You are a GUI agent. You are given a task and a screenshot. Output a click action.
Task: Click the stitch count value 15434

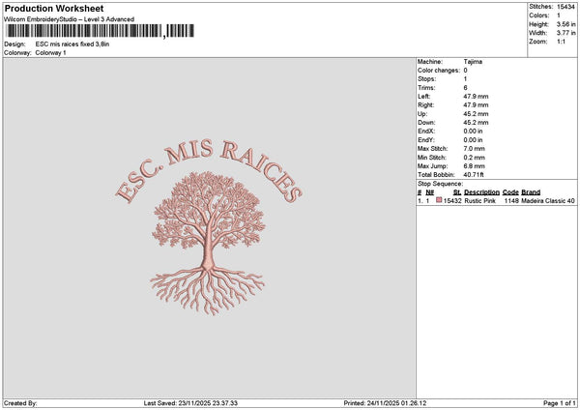tap(565, 7)
